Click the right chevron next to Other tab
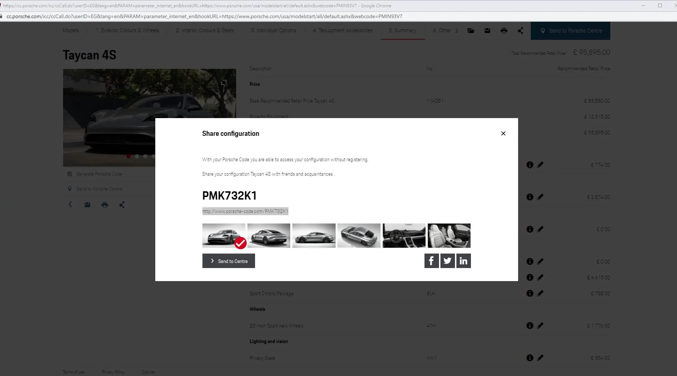Viewport: 677px width, 376px height. tap(457, 31)
